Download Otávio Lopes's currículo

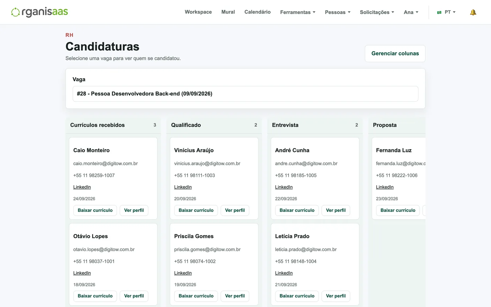(x=95, y=296)
